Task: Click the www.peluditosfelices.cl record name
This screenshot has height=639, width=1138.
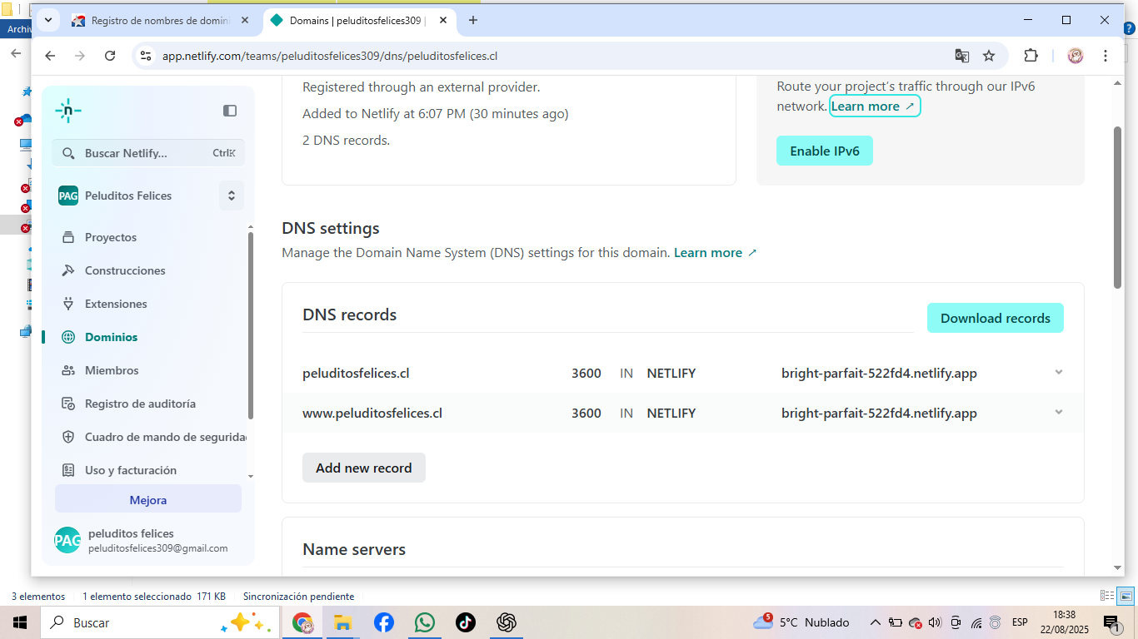Action: [x=372, y=413]
